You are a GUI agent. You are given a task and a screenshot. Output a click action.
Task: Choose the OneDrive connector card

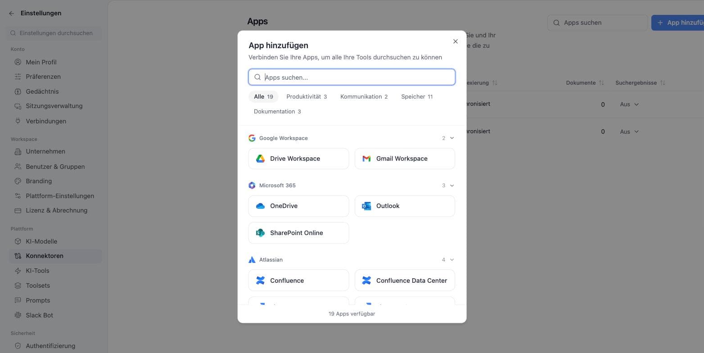(x=298, y=206)
